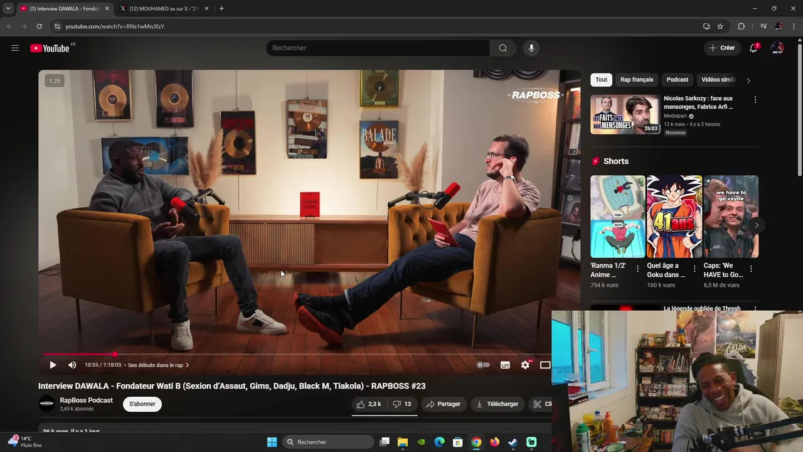Viewport: 803px width, 452px height.
Task: Open the Chrome extensions puzzle icon
Action: coord(742,26)
